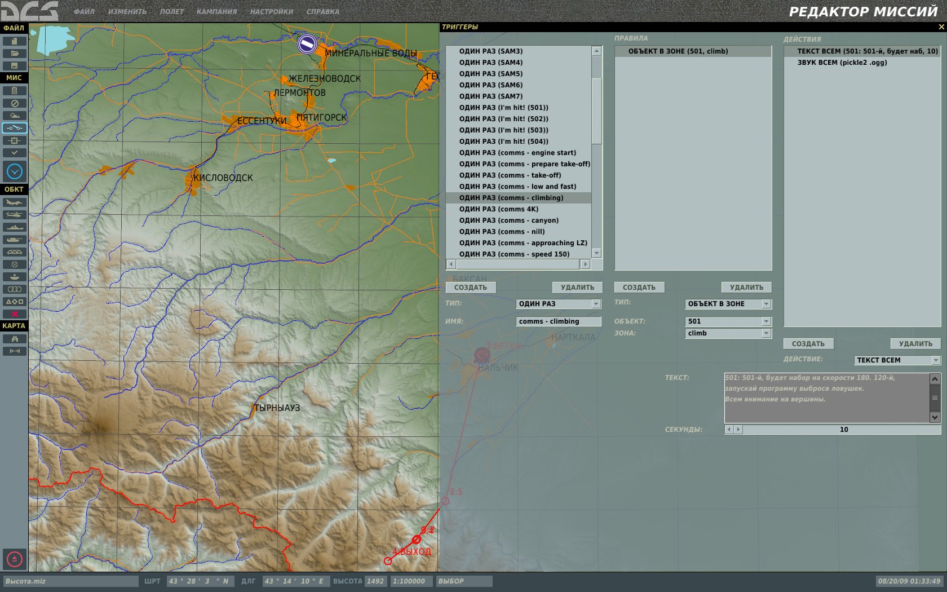The height and width of the screenshot is (592, 947).
Task: Click УДАЛИТЬ under the ДЕЙСТВИЯ list
Action: [x=915, y=344]
